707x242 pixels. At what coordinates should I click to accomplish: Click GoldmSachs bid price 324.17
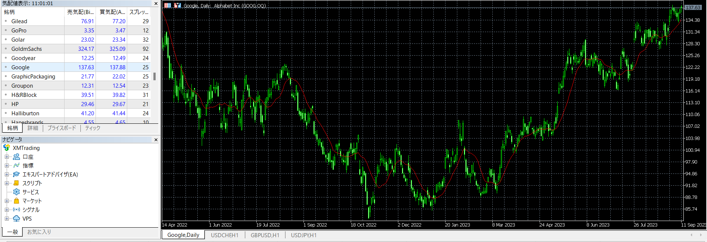(86, 49)
